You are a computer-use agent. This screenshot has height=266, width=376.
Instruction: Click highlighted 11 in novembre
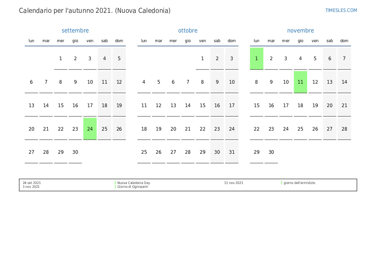(x=300, y=82)
